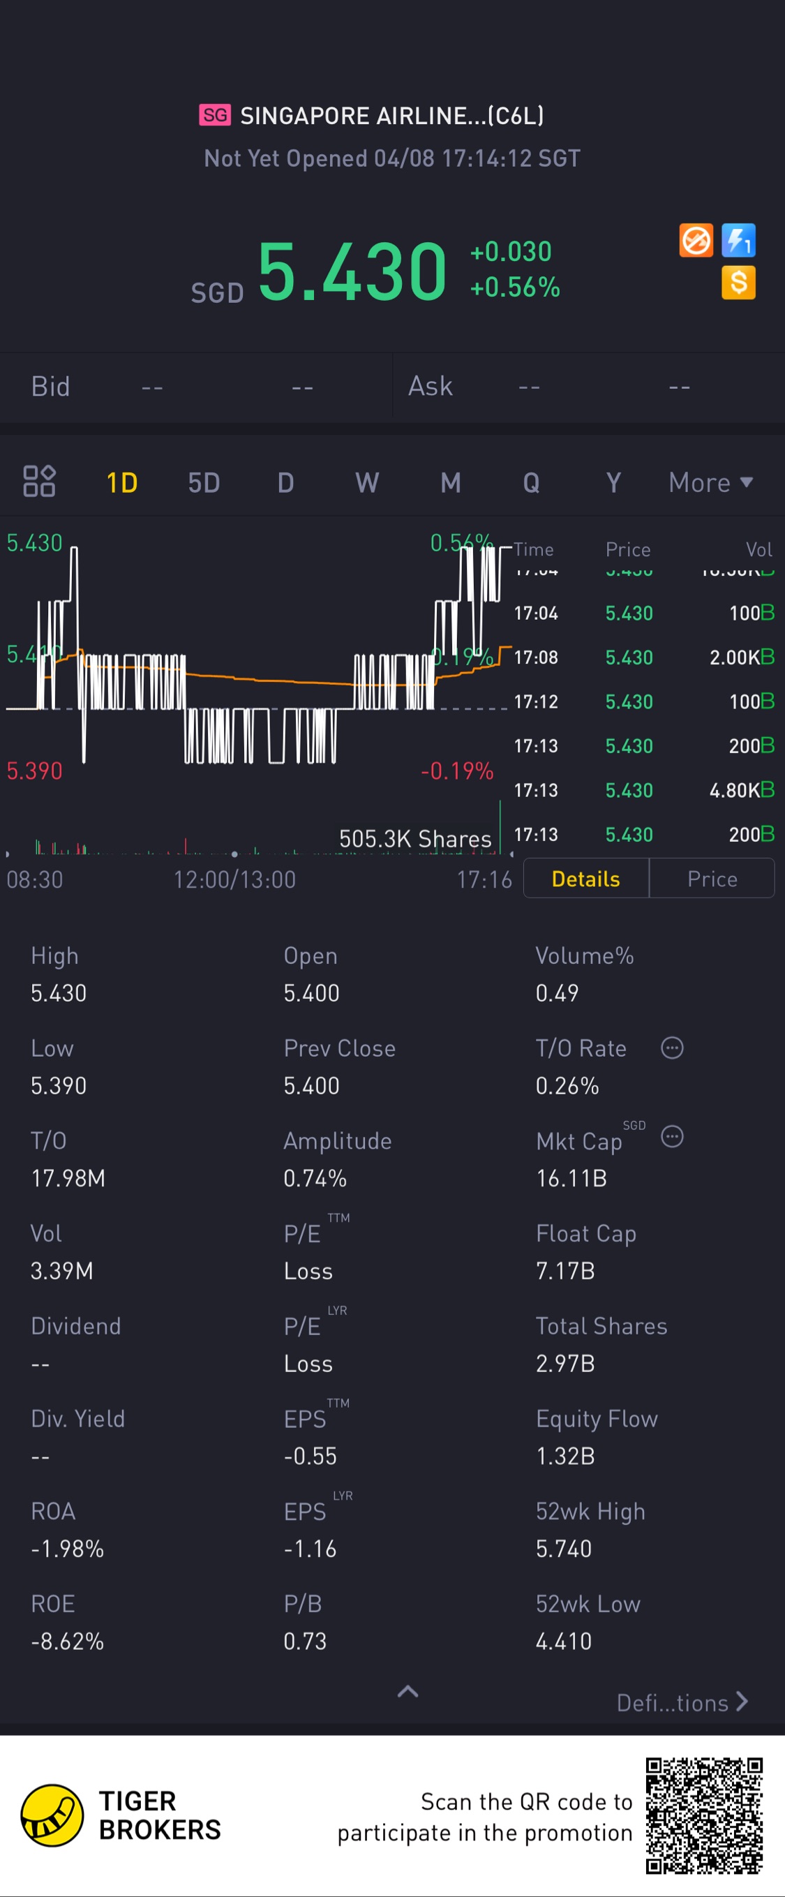This screenshot has height=1897, width=785.
Task: Tap the Volume% value 0.49
Action: (557, 992)
